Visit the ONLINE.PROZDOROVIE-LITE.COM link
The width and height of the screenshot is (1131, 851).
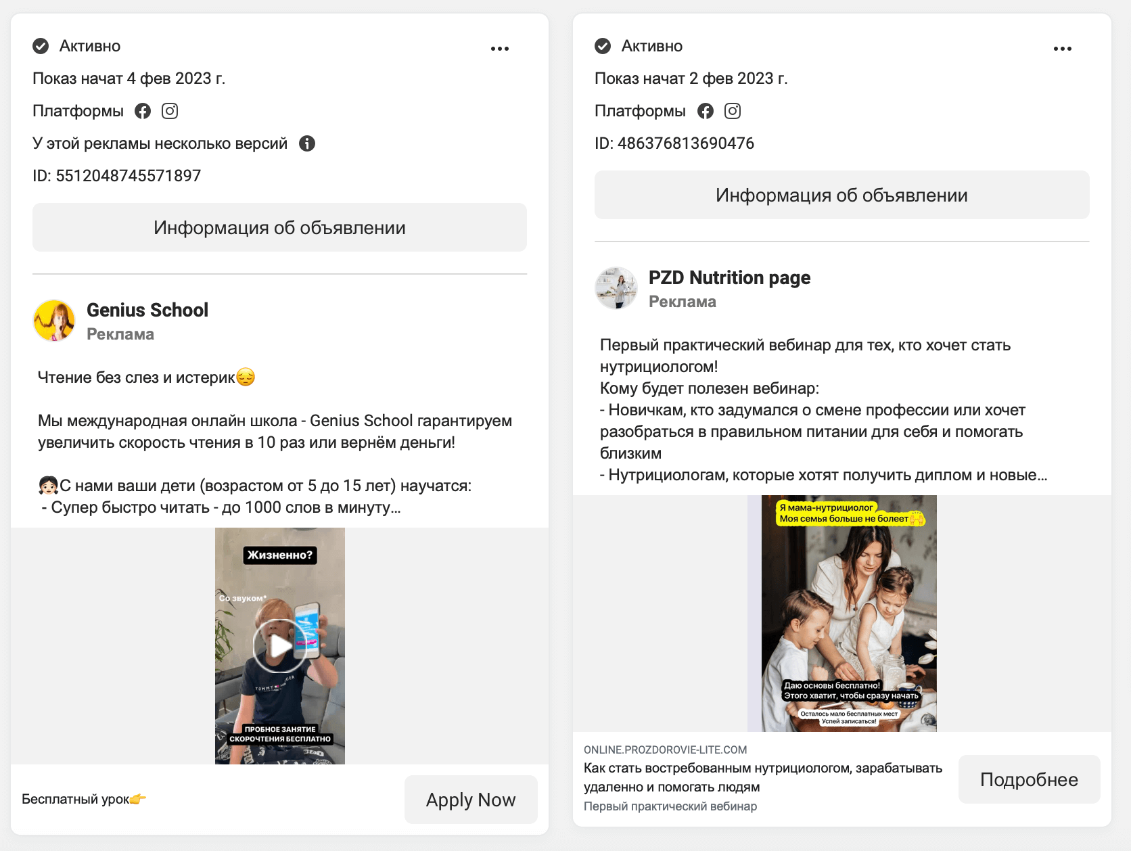[666, 750]
